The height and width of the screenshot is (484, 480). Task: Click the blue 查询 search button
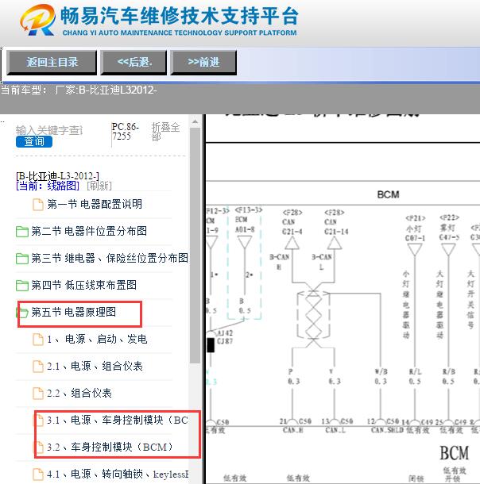pos(34,141)
